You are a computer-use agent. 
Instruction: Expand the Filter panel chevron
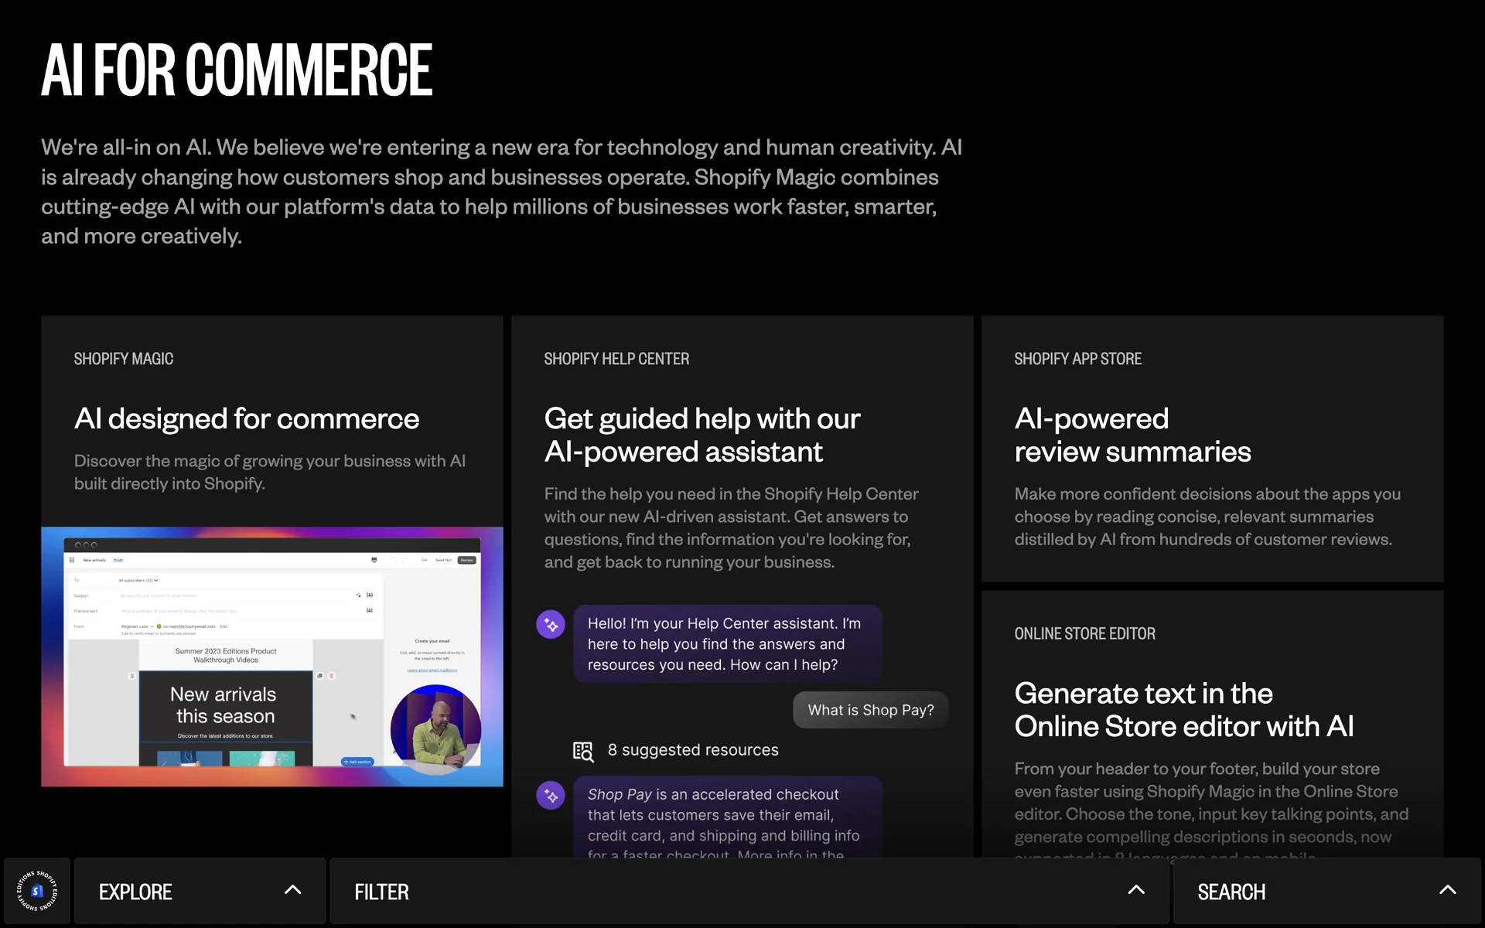coord(1135,890)
